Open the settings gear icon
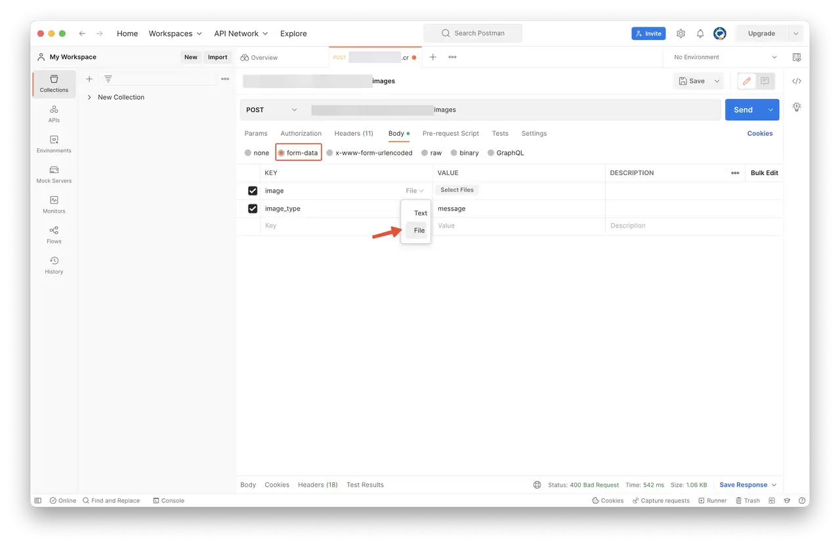This screenshot has height=547, width=840. (x=681, y=33)
